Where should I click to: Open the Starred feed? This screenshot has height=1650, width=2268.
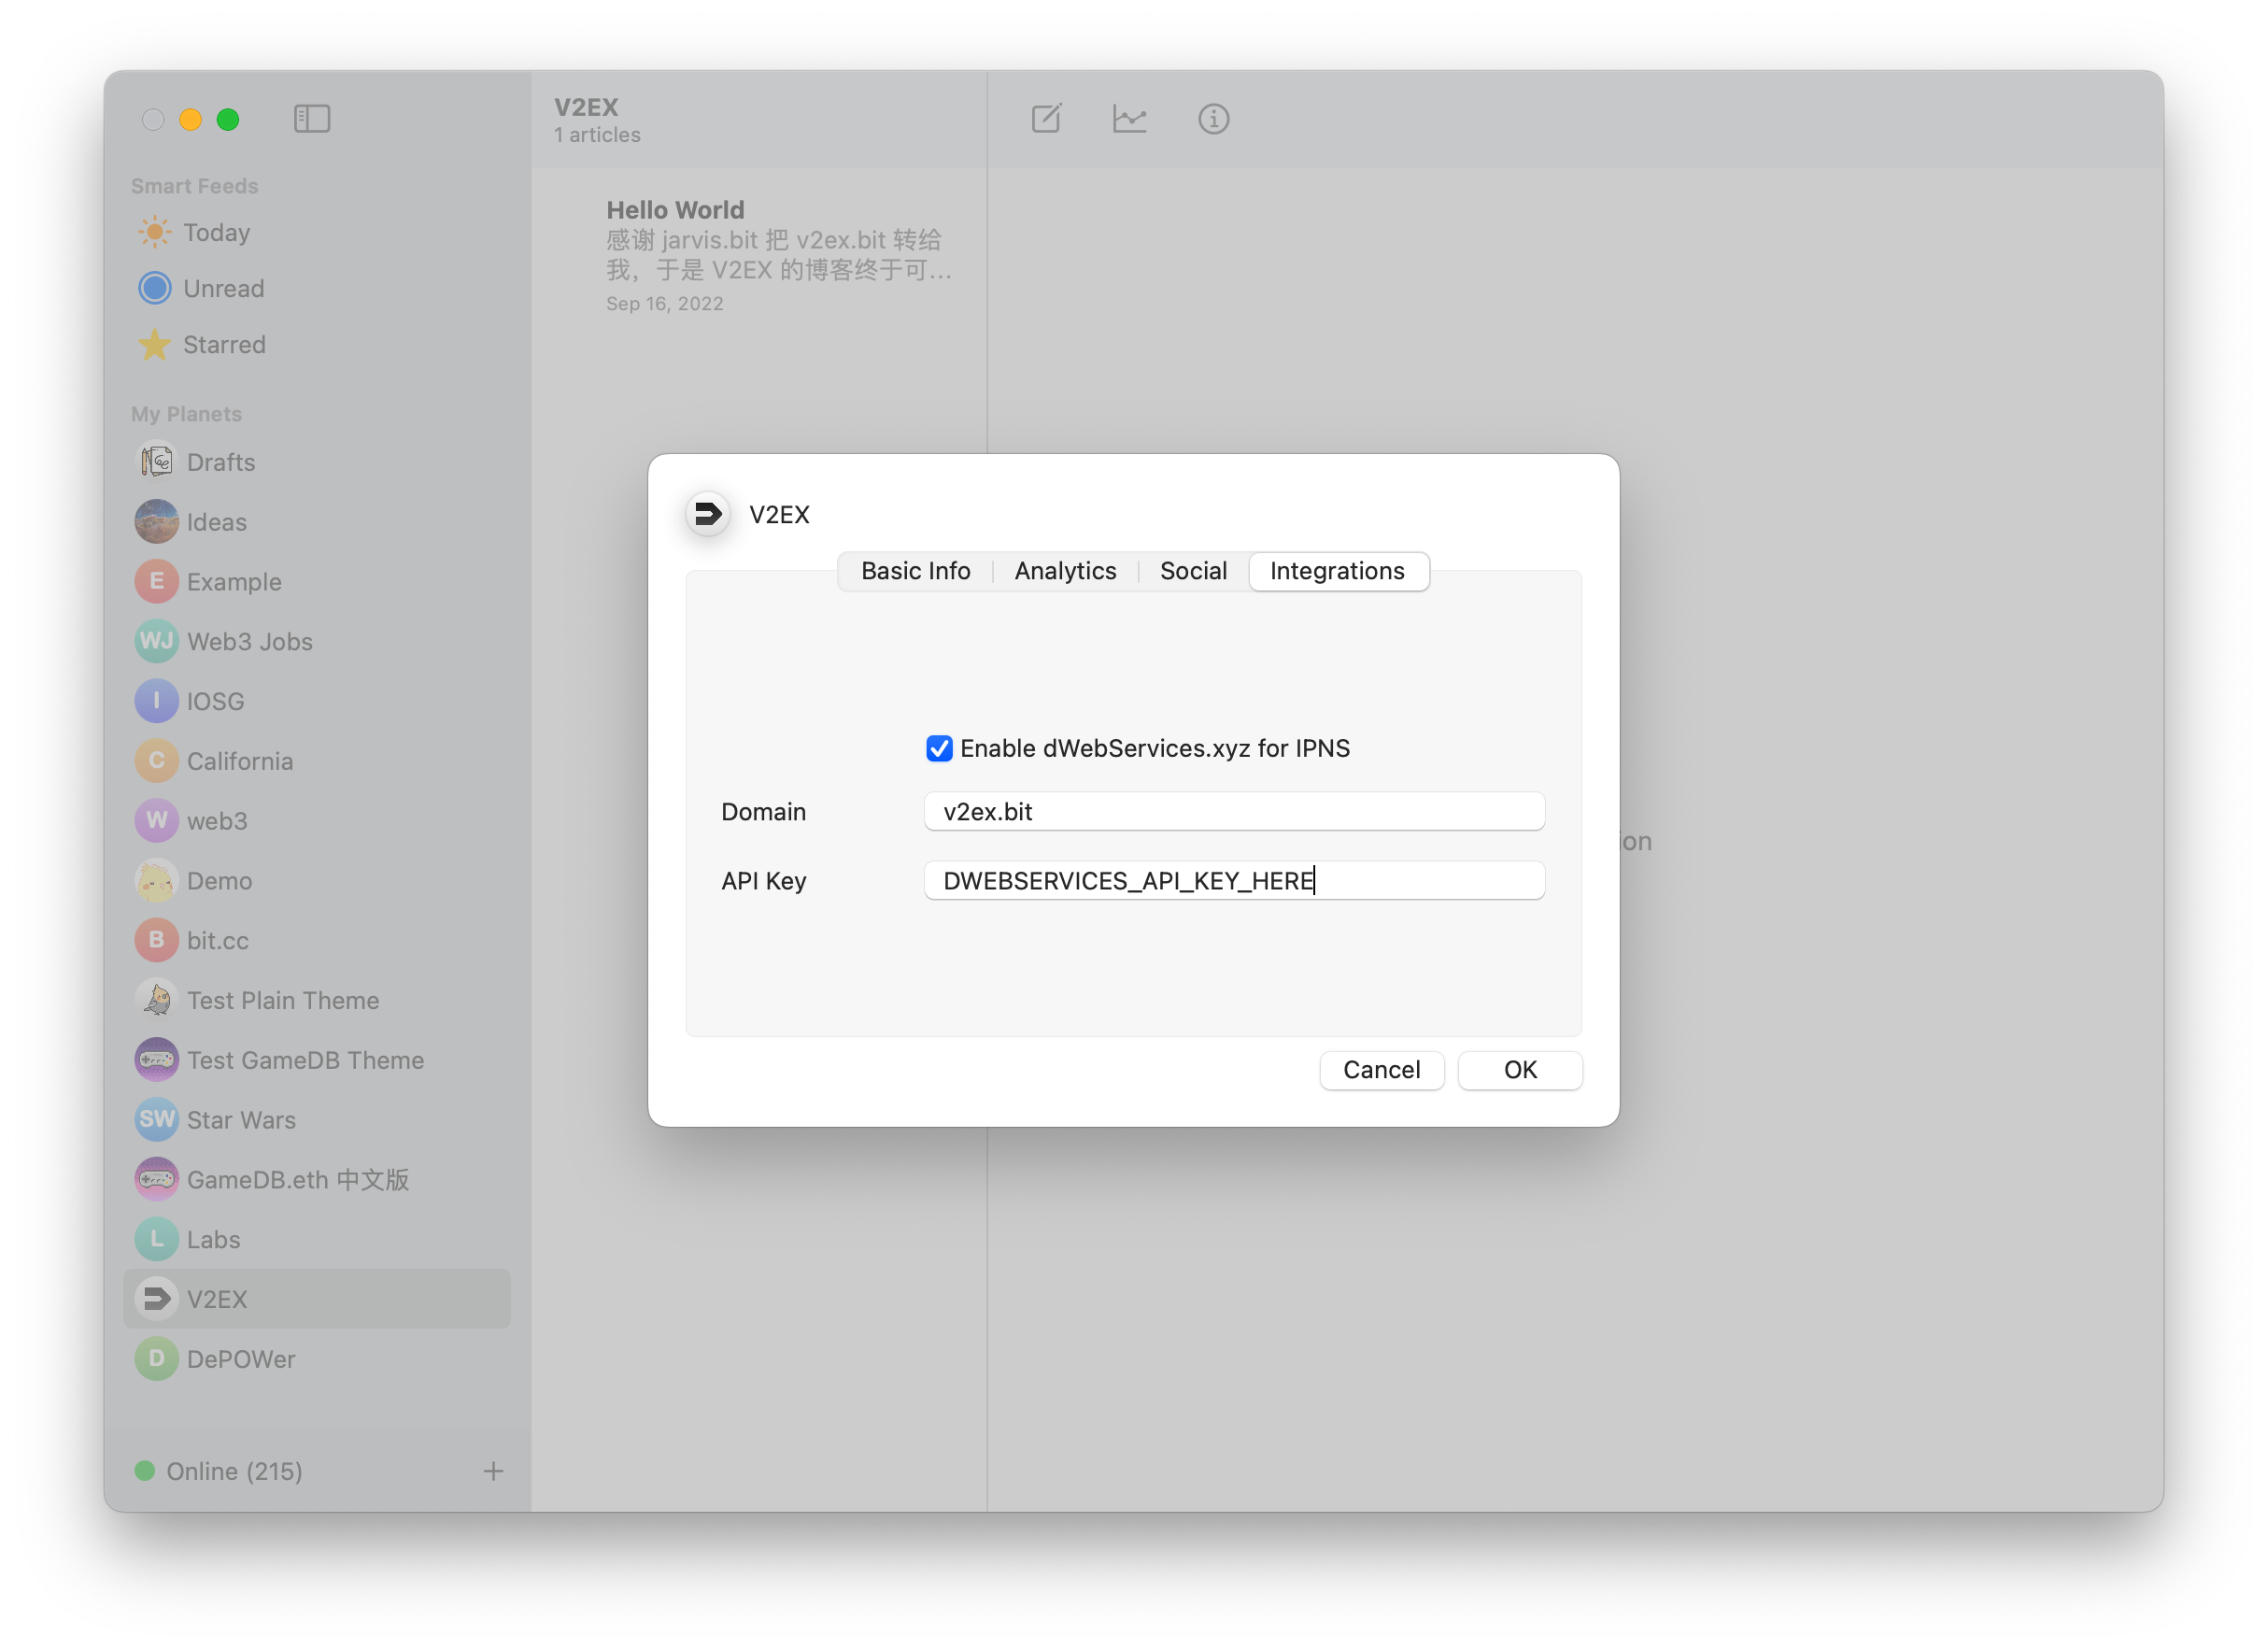tap(223, 344)
